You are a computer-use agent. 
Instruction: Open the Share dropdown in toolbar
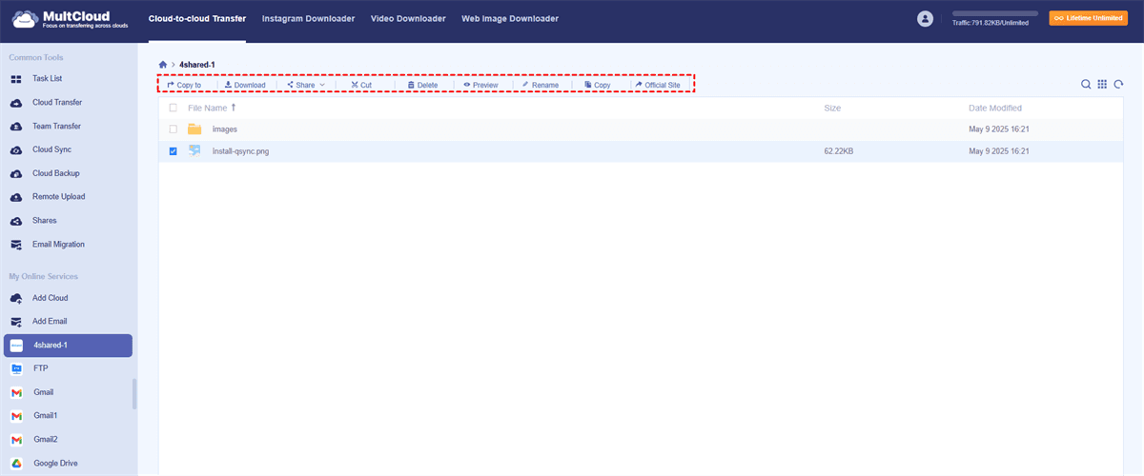click(x=306, y=85)
